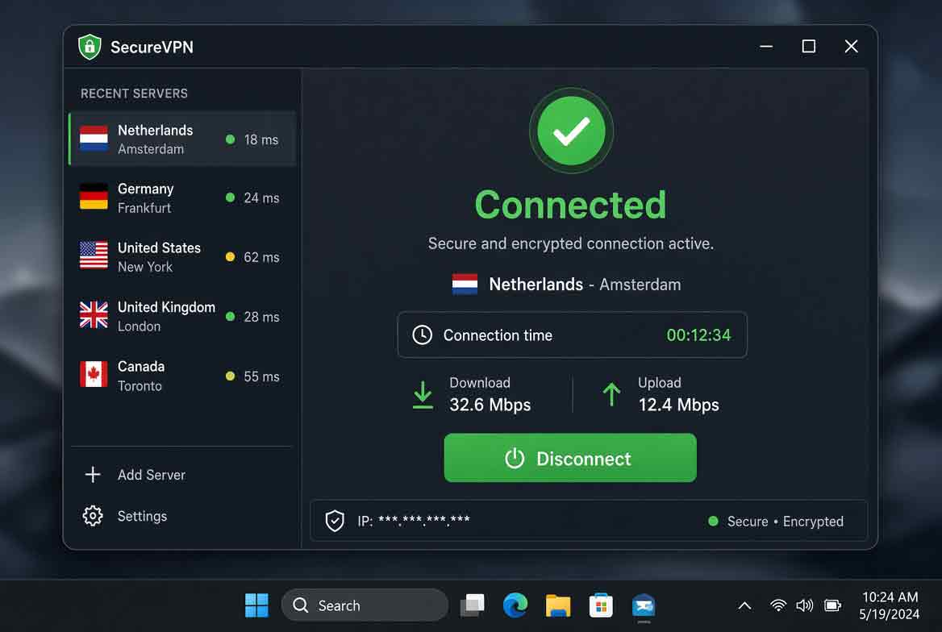The width and height of the screenshot is (942, 632).
Task: Click the Connected status heading
Action: point(570,205)
